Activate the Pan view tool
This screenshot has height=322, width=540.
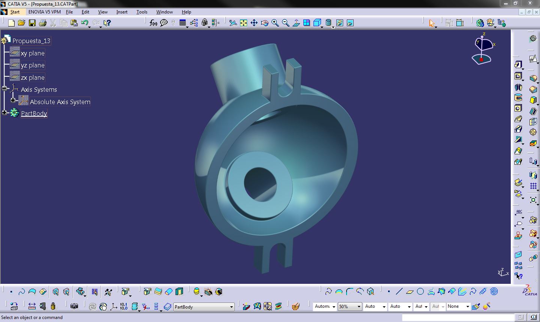pyautogui.click(x=254, y=23)
